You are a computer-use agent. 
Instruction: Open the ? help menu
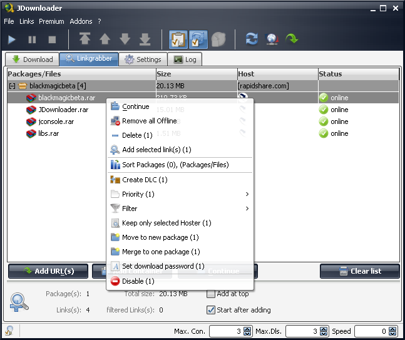(100, 21)
